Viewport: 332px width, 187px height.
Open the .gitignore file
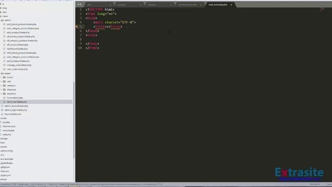click(x=5, y=167)
